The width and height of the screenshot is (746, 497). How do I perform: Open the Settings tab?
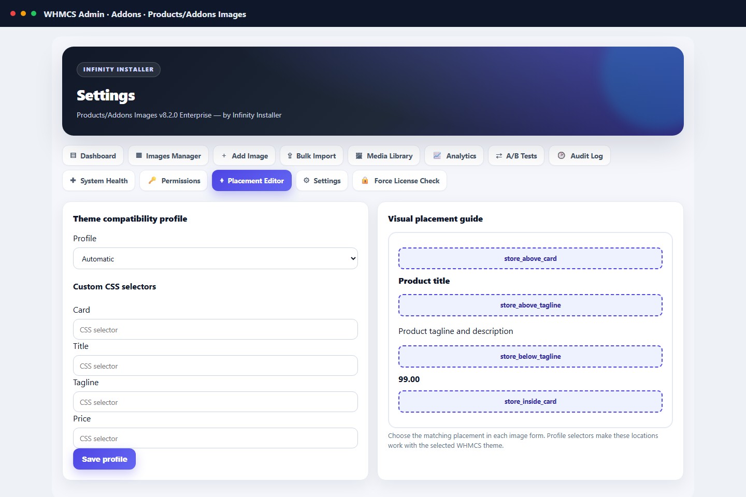(x=322, y=181)
